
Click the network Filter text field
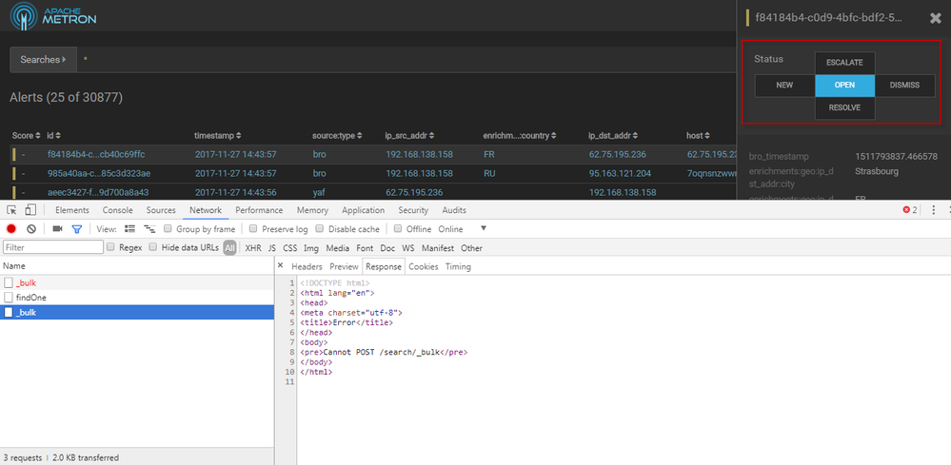point(52,247)
